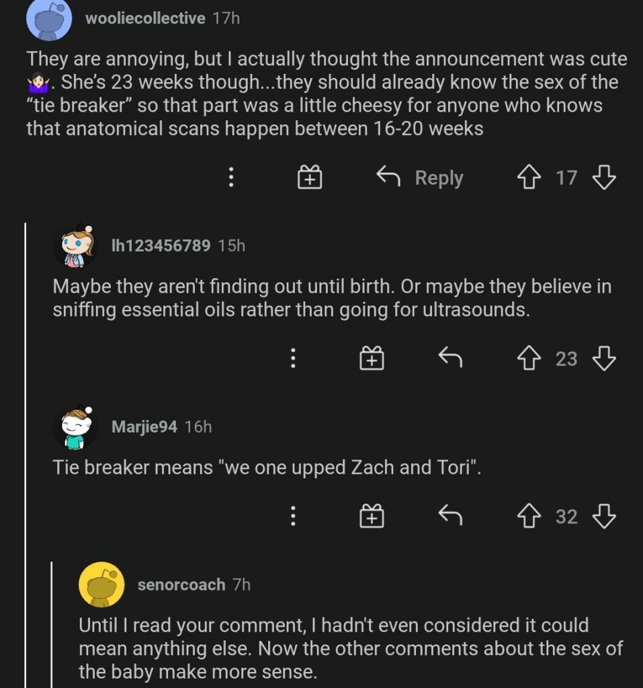Reply arrow on Marjie94's comment

tap(450, 516)
